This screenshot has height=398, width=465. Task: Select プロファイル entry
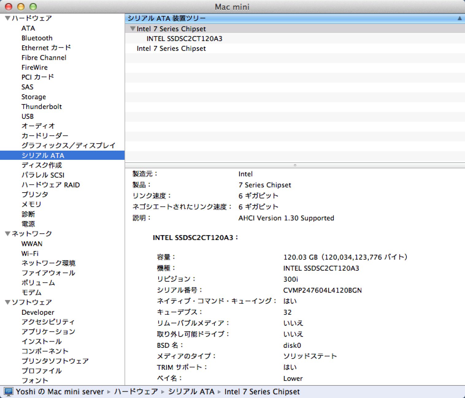click(x=41, y=371)
